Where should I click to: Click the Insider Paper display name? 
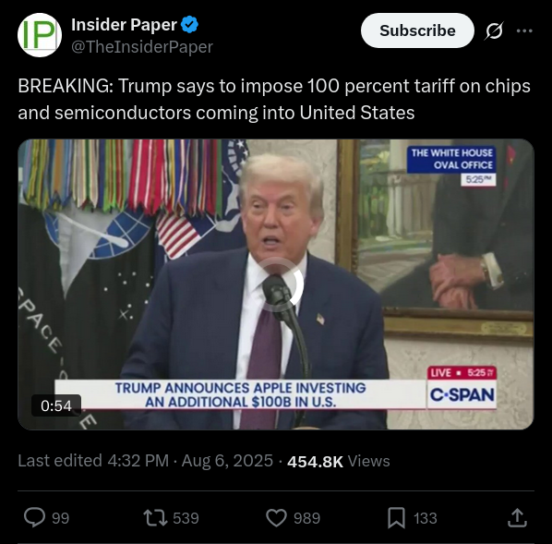coord(124,25)
